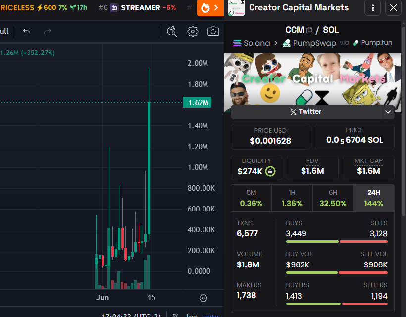406x317 pixels.
Task: Take a chart snapshot with camera icon
Action: [x=213, y=31]
